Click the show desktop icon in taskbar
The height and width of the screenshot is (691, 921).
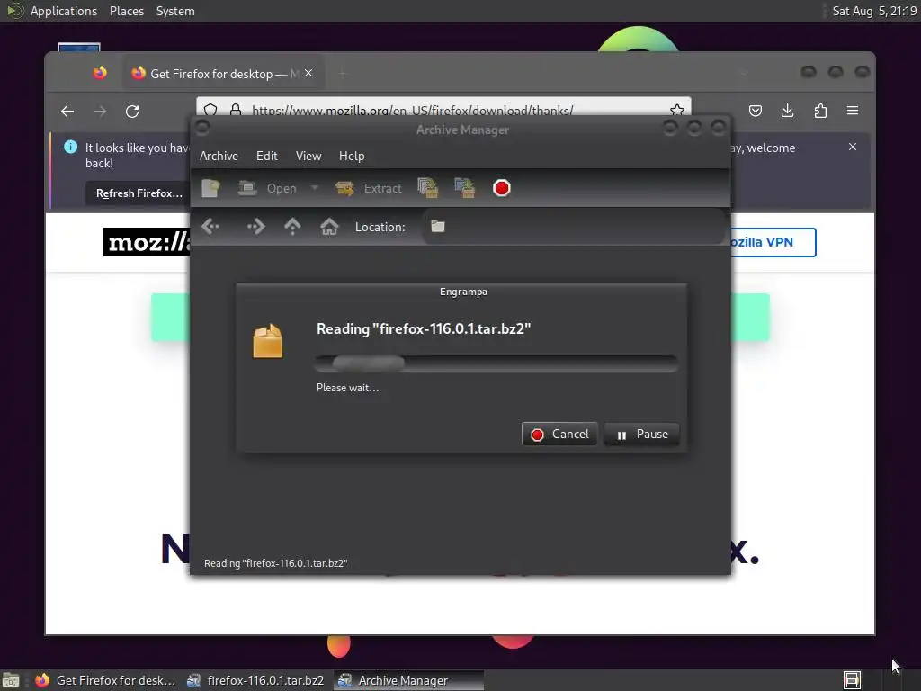11,680
